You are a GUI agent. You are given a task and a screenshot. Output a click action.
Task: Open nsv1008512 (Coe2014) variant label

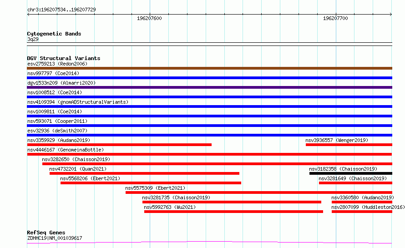[55, 92]
